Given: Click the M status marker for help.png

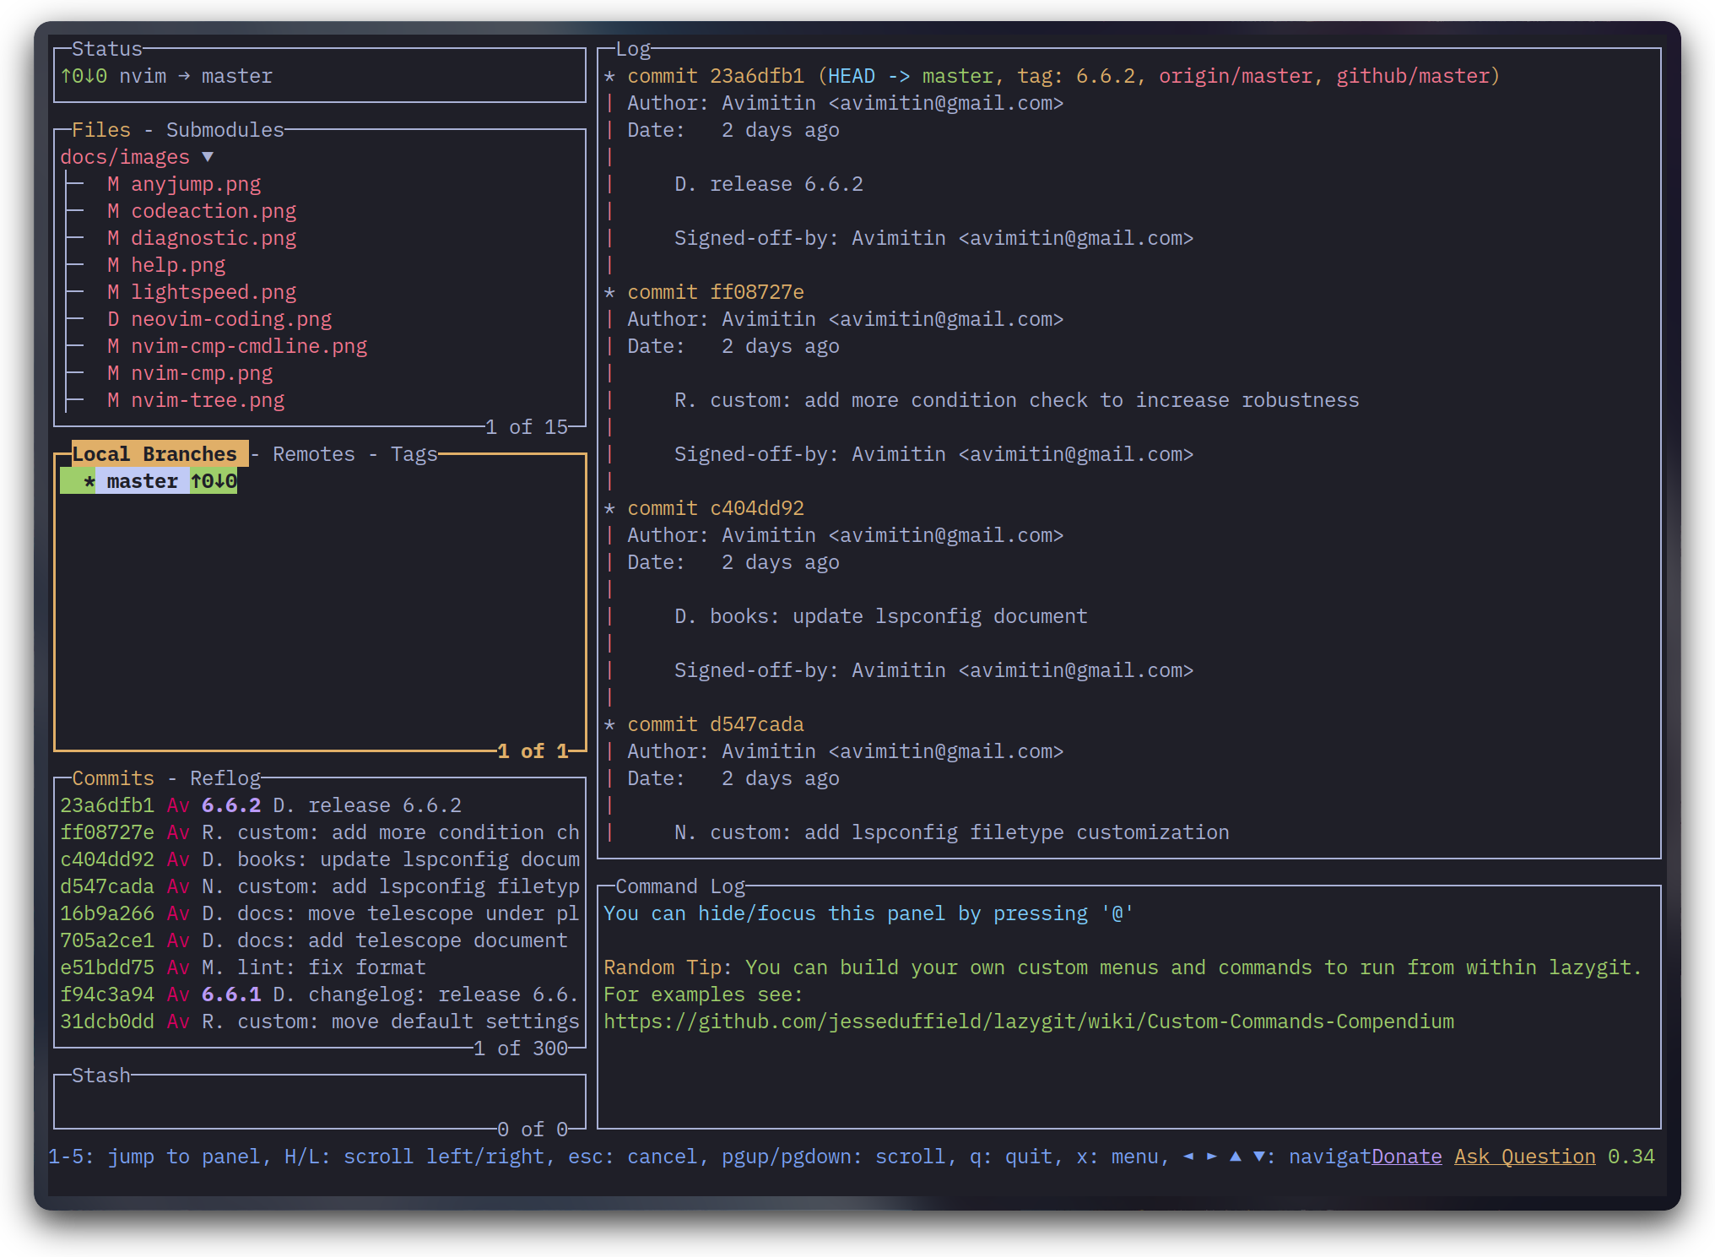Looking at the screenshot, I should 113,265.
